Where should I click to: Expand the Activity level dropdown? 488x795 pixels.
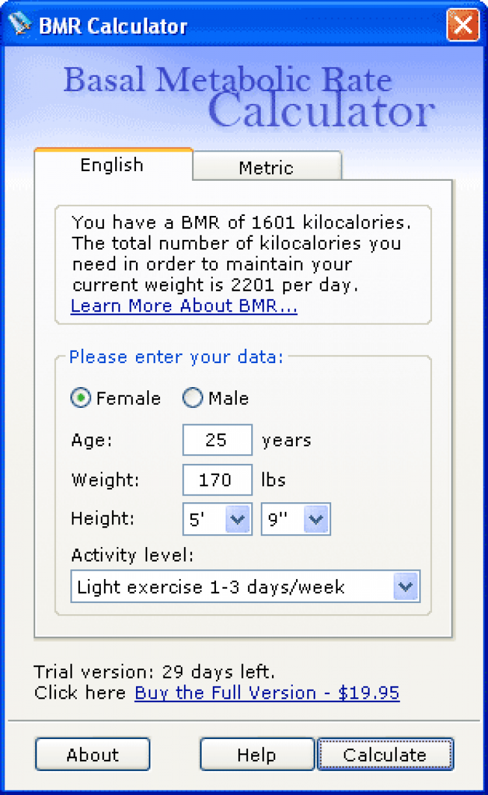[406, 587]
